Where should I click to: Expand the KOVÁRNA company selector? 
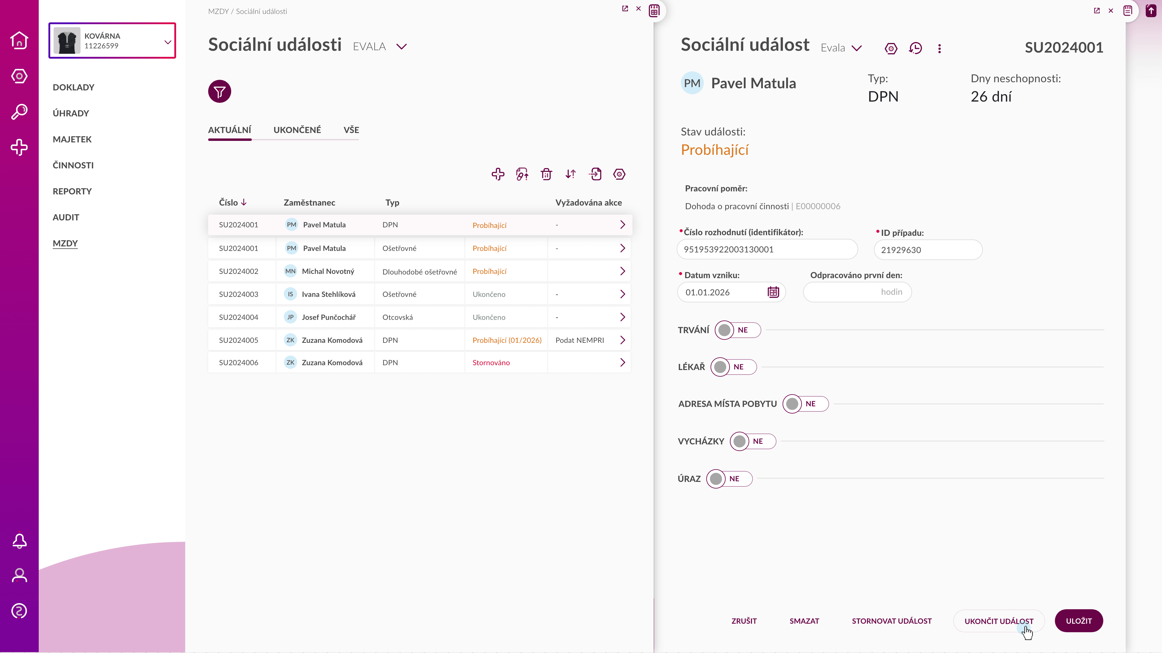click(x=112, y=41)
